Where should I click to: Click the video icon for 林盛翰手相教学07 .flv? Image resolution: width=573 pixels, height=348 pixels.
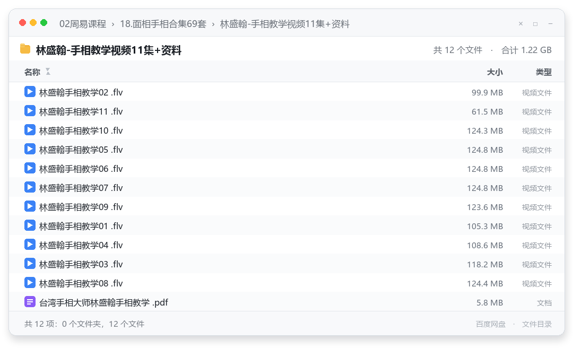(30, 187)
